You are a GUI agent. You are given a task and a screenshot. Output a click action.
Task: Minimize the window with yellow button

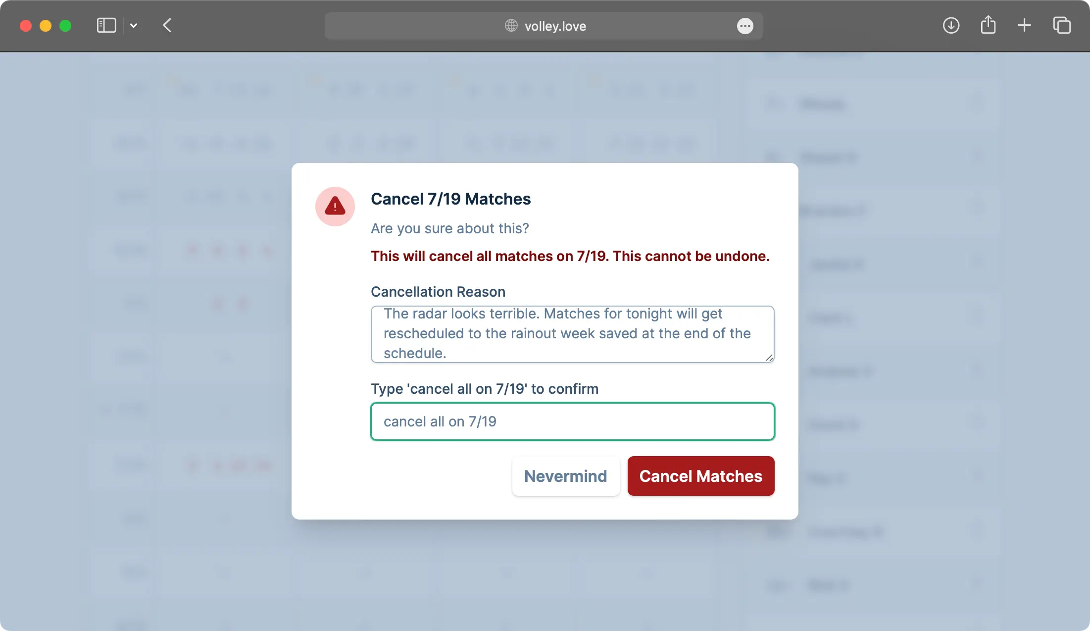point(46,26)
